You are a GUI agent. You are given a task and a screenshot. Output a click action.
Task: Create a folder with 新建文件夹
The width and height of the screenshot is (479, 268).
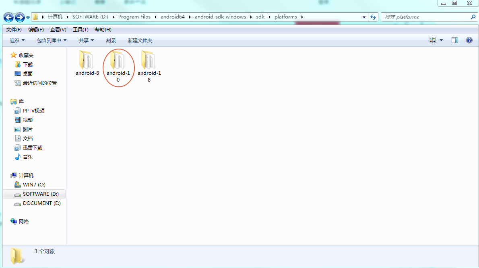[x=140, y=40]
